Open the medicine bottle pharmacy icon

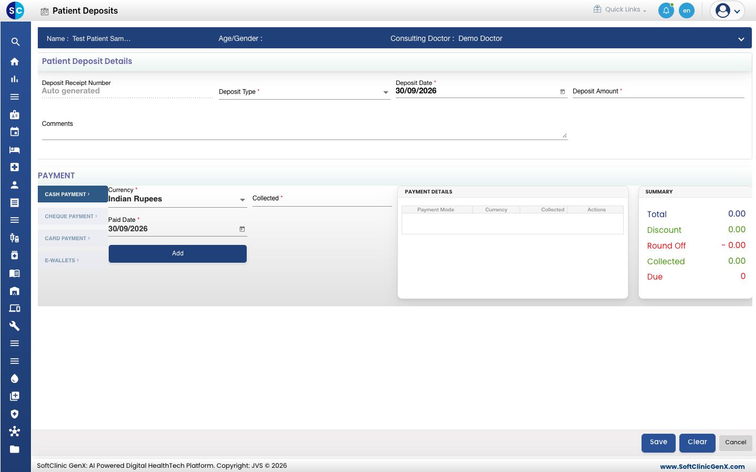pos(15,255)
